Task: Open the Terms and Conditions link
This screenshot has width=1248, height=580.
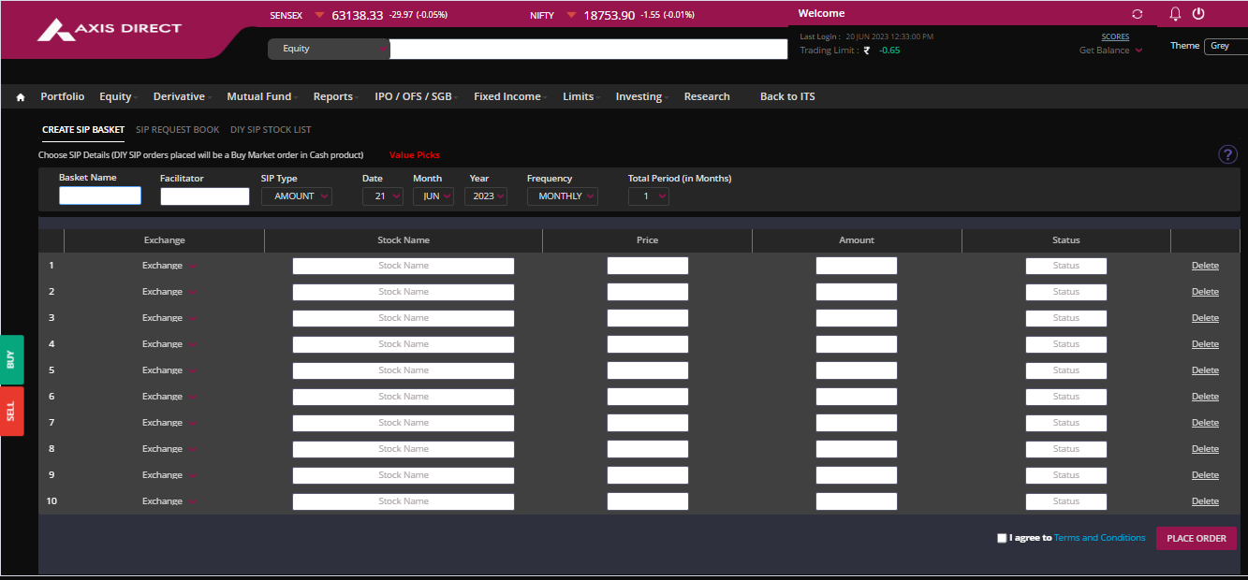Action: tap(1099, 538)
